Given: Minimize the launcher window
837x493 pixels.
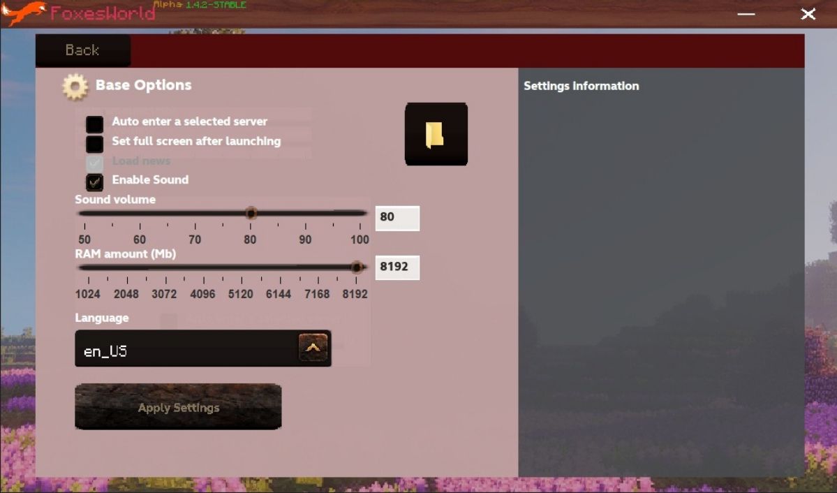Looking at the screenshot, I should click(x=746, y=14).
